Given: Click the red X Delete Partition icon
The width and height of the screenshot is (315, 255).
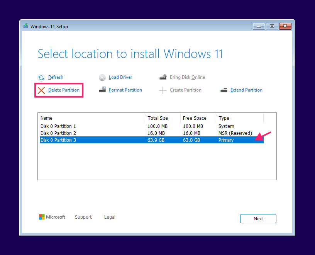Looking at the screenshot, I should coord(41,90).
